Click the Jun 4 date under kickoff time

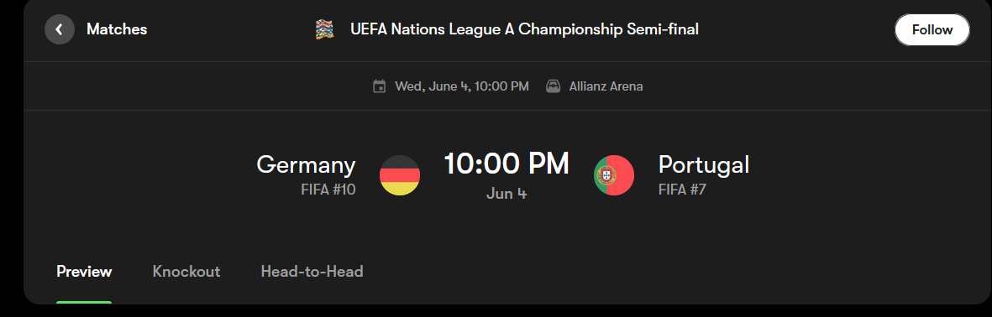(x=506, y=193)
